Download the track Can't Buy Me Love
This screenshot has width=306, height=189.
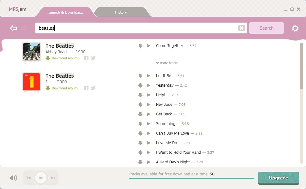point(140,133)
